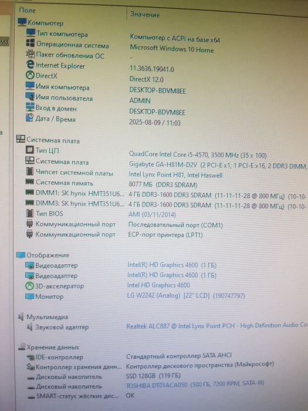Screen dimensions: 308x411
Task: Click the DirectX Xbox-style icon
Action: tap(30, 75)
